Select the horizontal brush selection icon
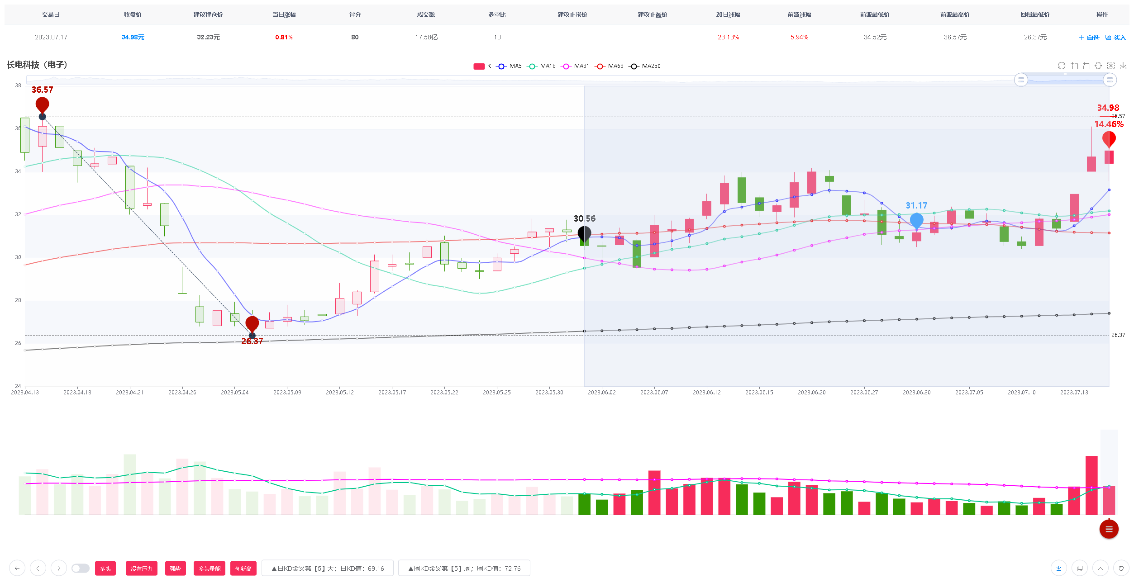 1098,66
